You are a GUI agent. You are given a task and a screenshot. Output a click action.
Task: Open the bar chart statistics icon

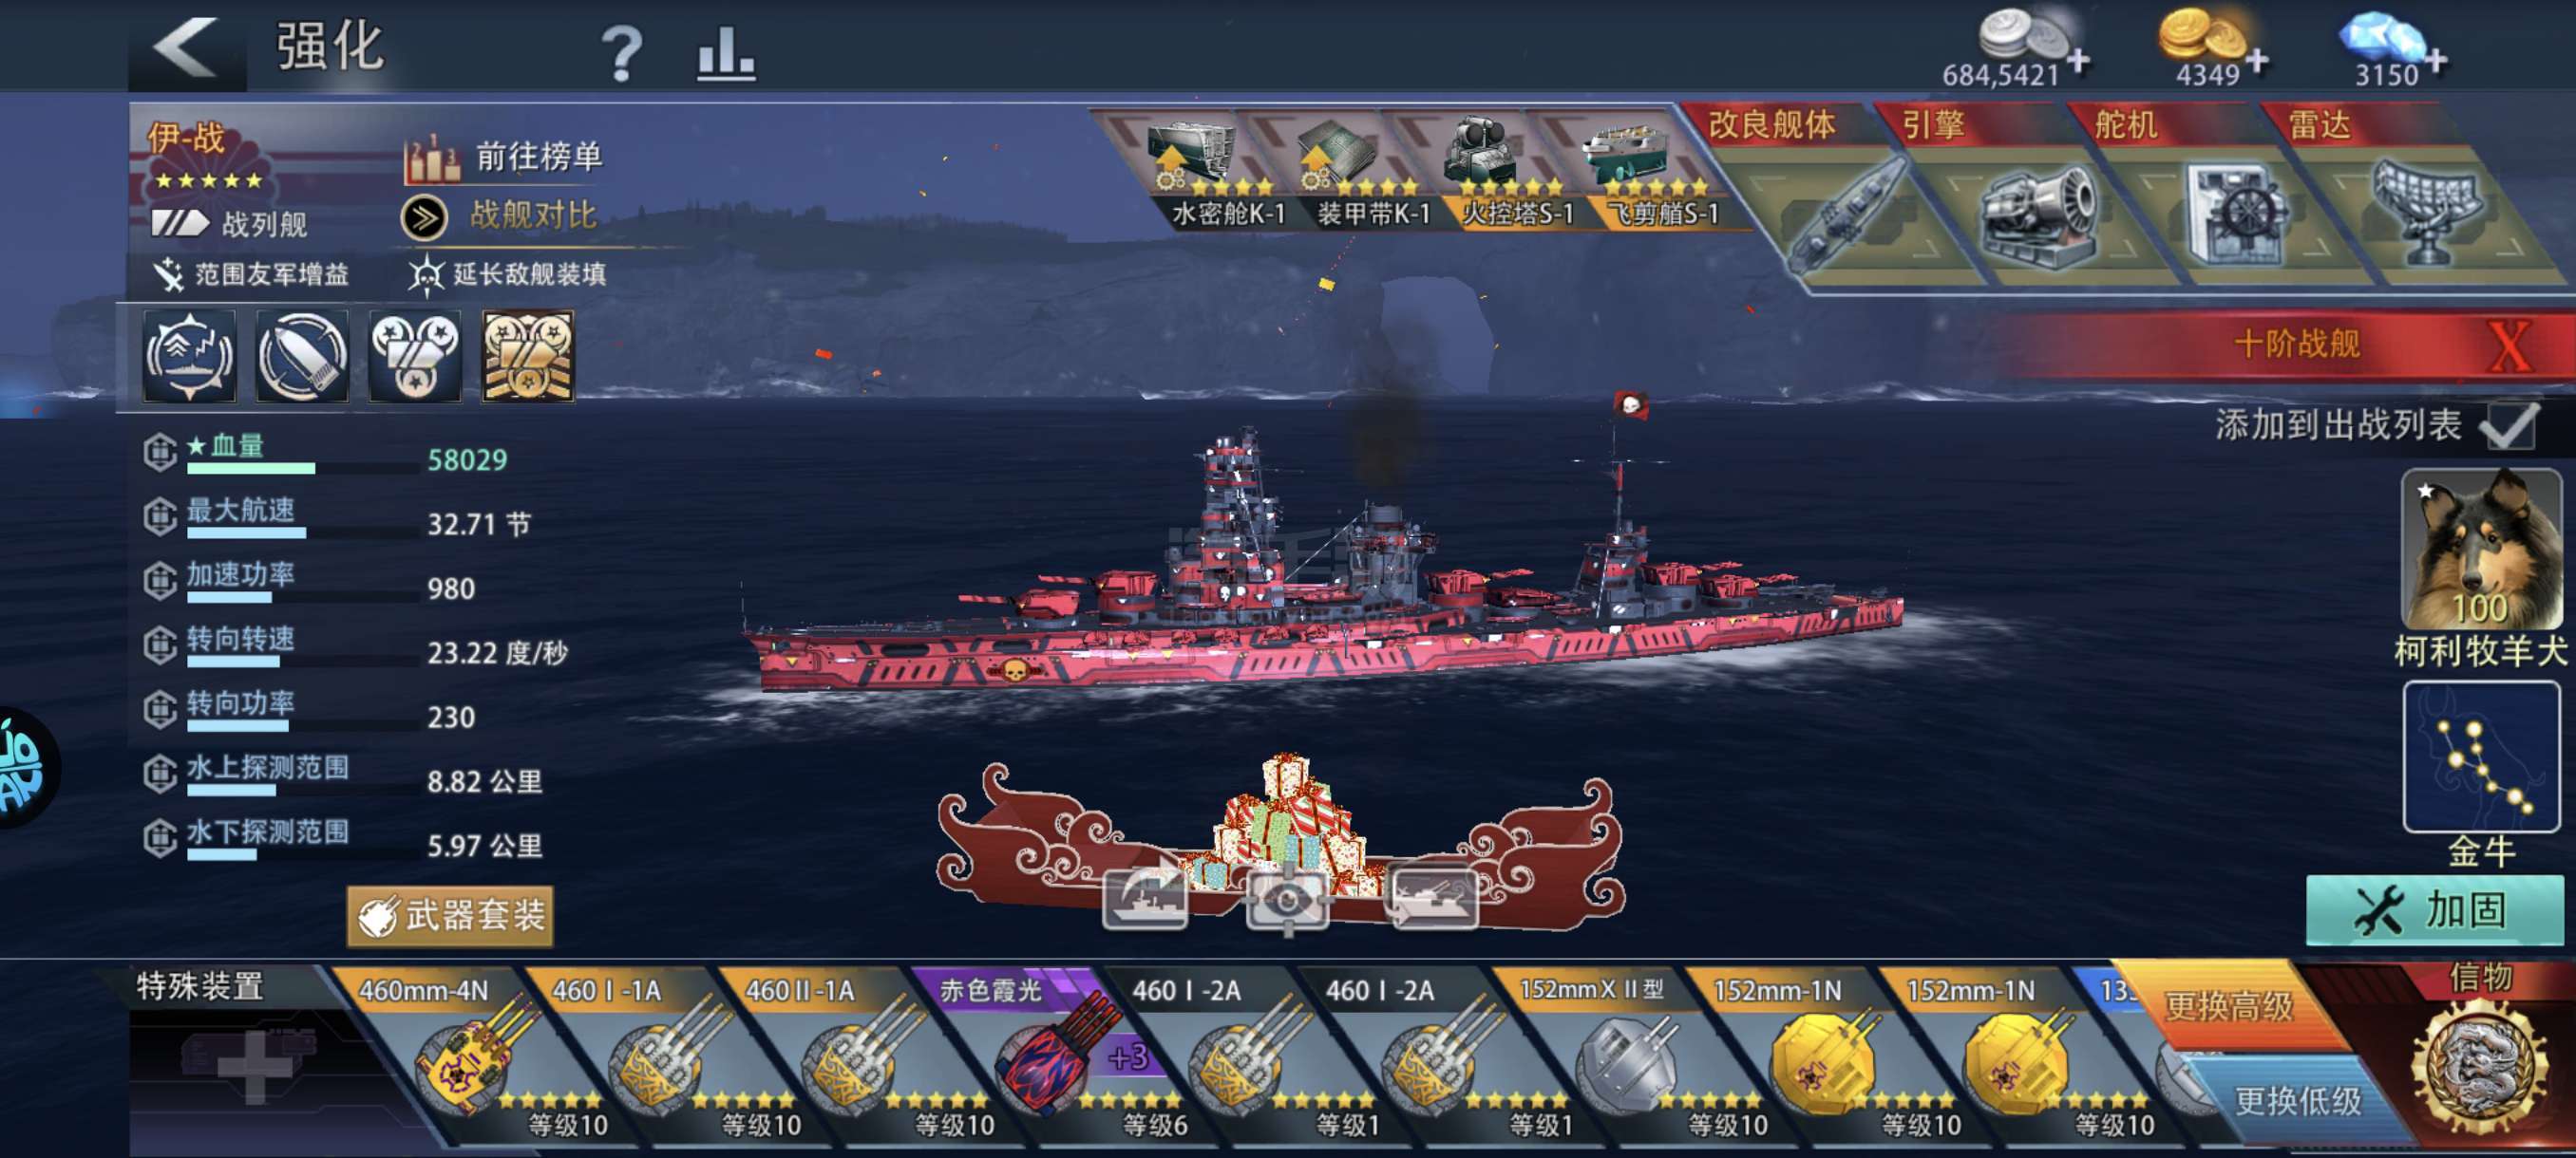(725, 52)
